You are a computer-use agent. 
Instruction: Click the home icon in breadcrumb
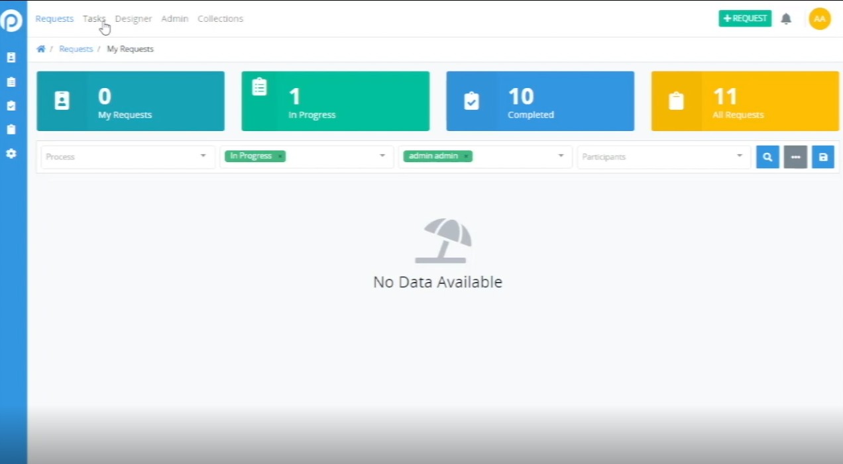click(x=41, y=49)
